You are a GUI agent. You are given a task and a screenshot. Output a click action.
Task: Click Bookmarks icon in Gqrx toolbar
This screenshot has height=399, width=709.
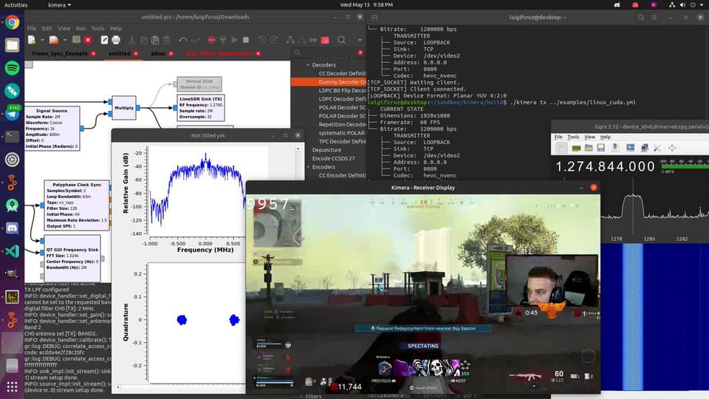[x=615, y=148]
